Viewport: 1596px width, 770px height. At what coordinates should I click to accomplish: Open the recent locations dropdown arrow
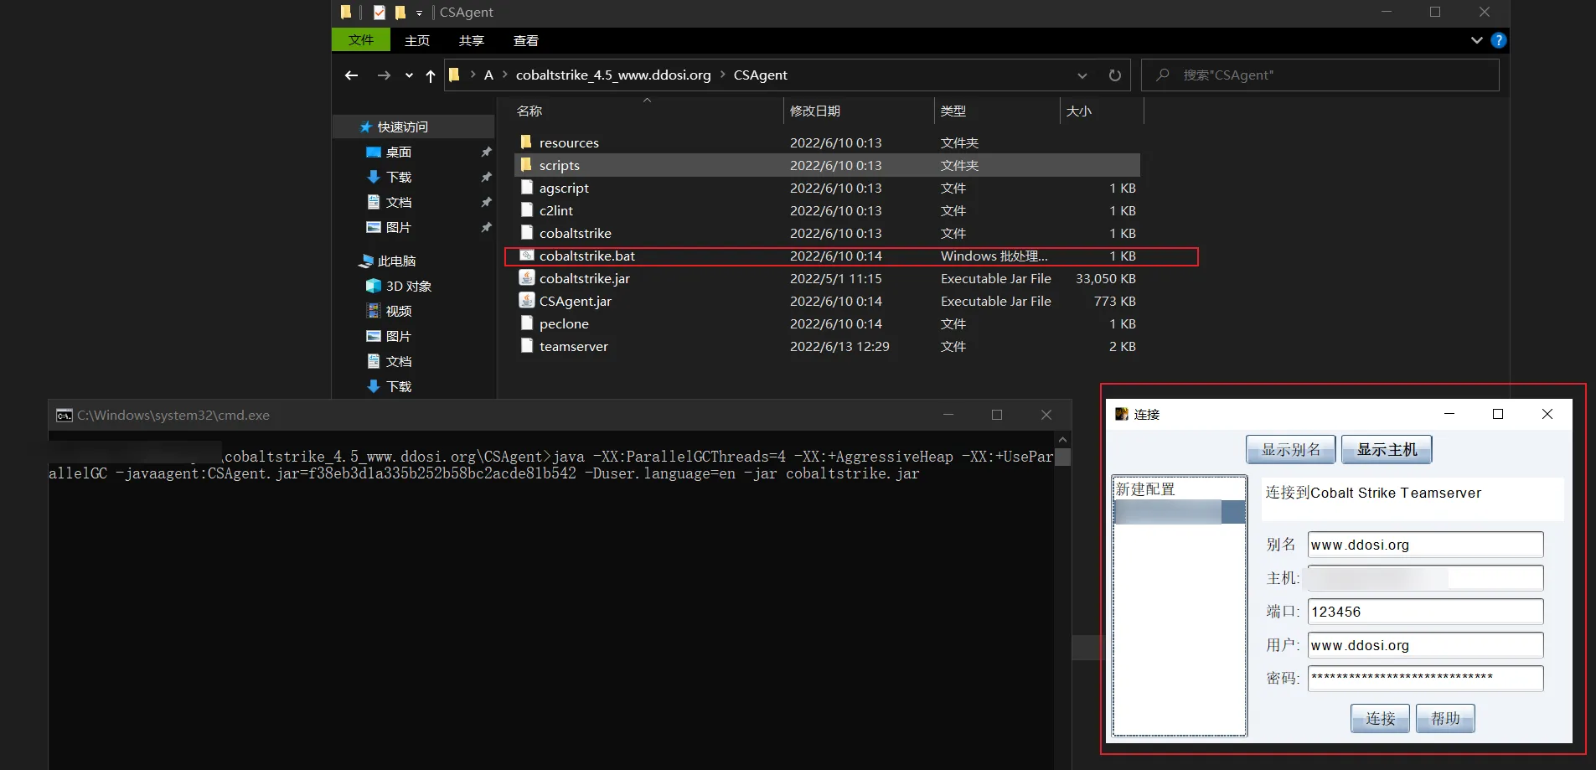click(x=409, y=75)
